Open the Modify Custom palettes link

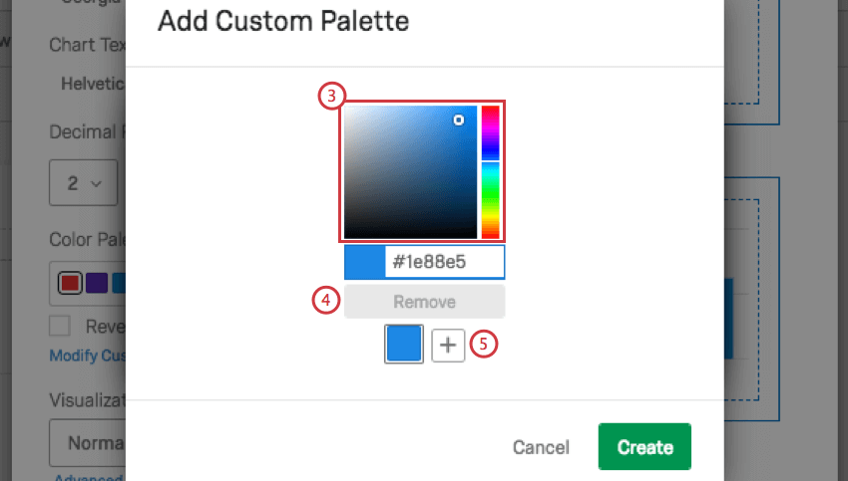(87, 356)
